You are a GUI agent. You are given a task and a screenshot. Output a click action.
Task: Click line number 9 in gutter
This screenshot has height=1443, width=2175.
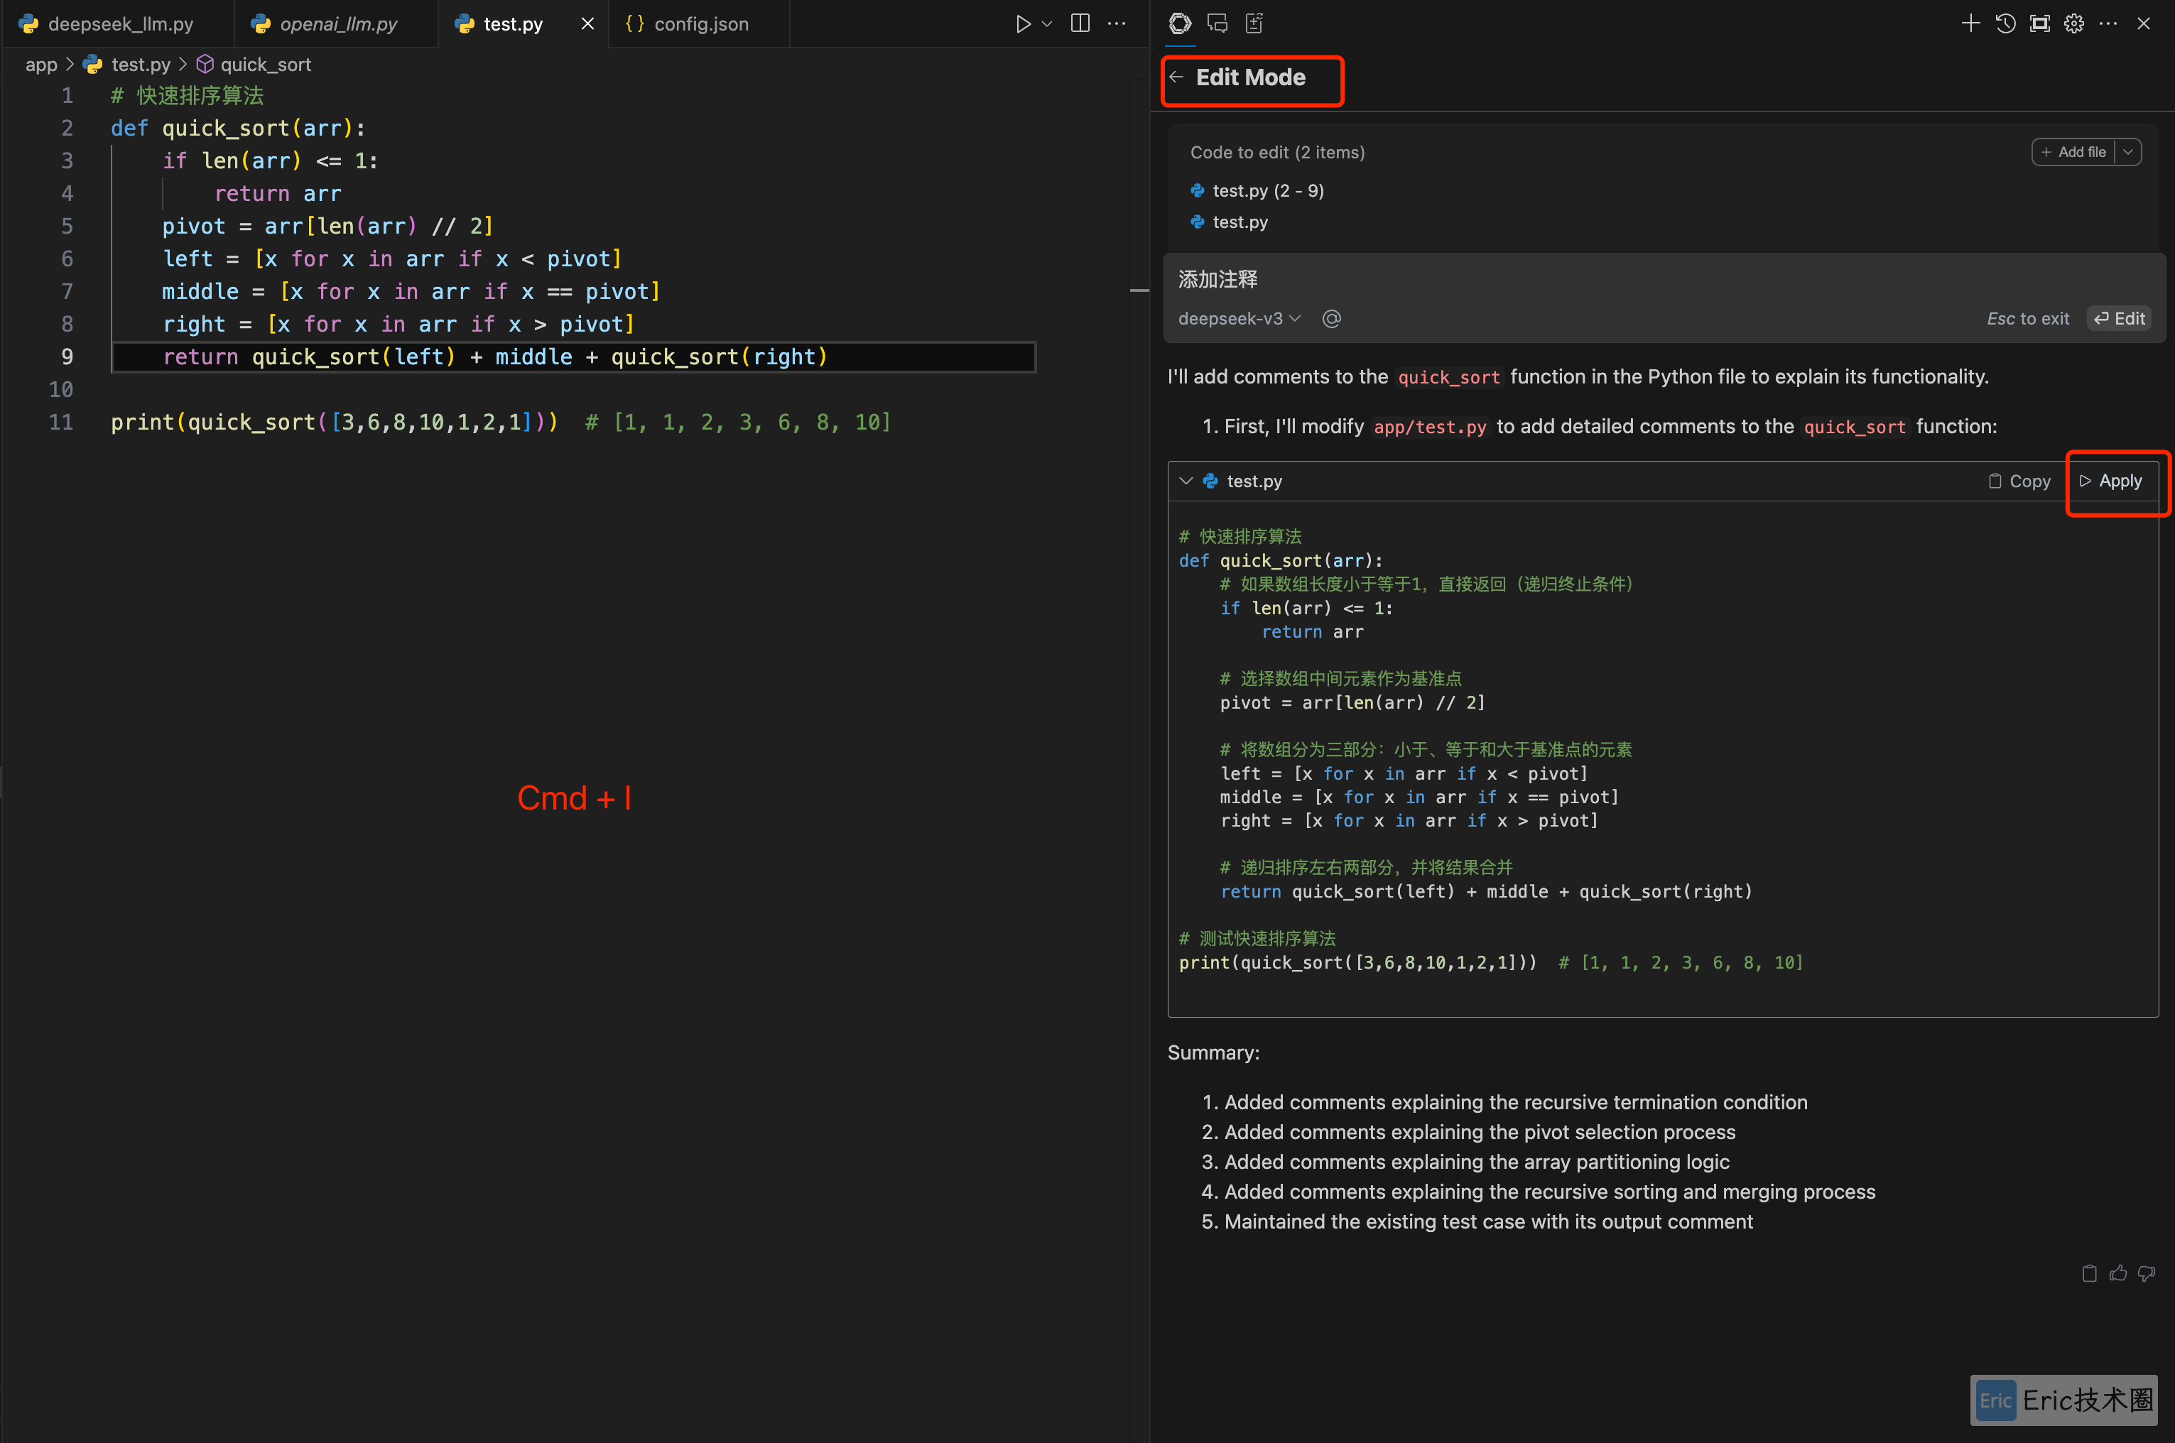coord(67,357)
